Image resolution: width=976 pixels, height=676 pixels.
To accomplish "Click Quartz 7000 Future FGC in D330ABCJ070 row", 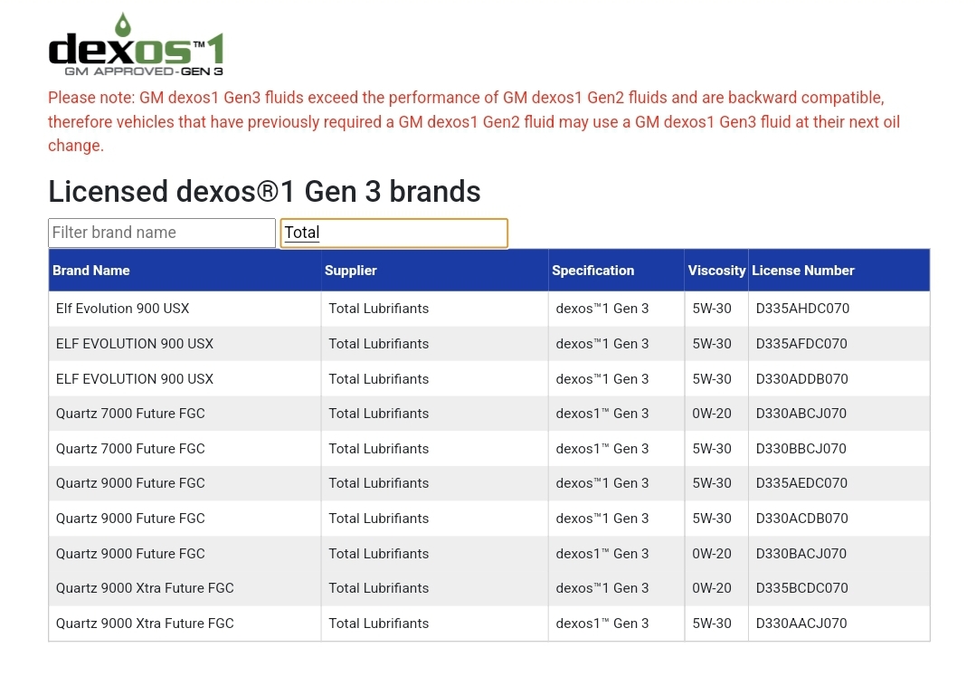I will click(x=130, y=414).
